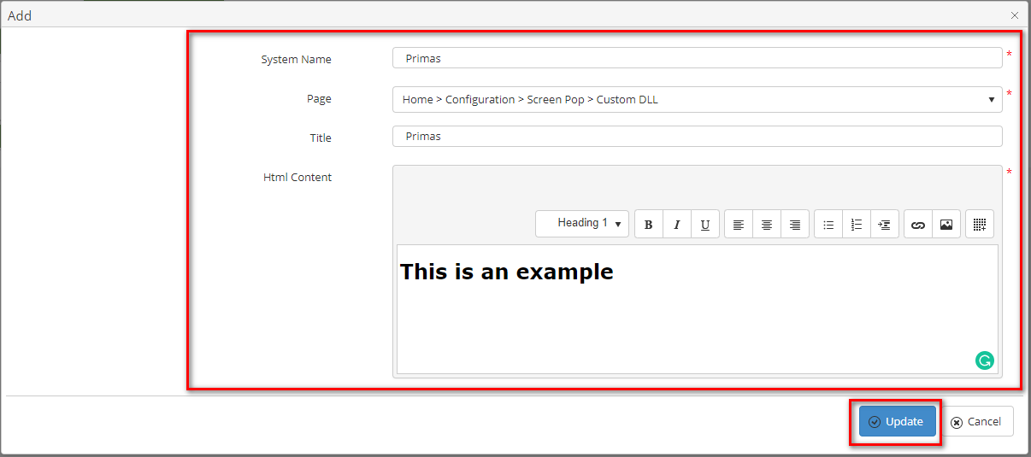Insert a hyperlink using link icon
Viewport: 1031px width, 457px height.
918,225
